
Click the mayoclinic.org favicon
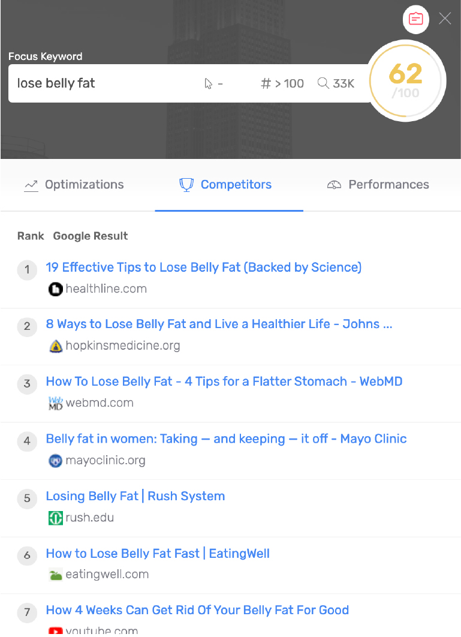click(x=55, y=461)
